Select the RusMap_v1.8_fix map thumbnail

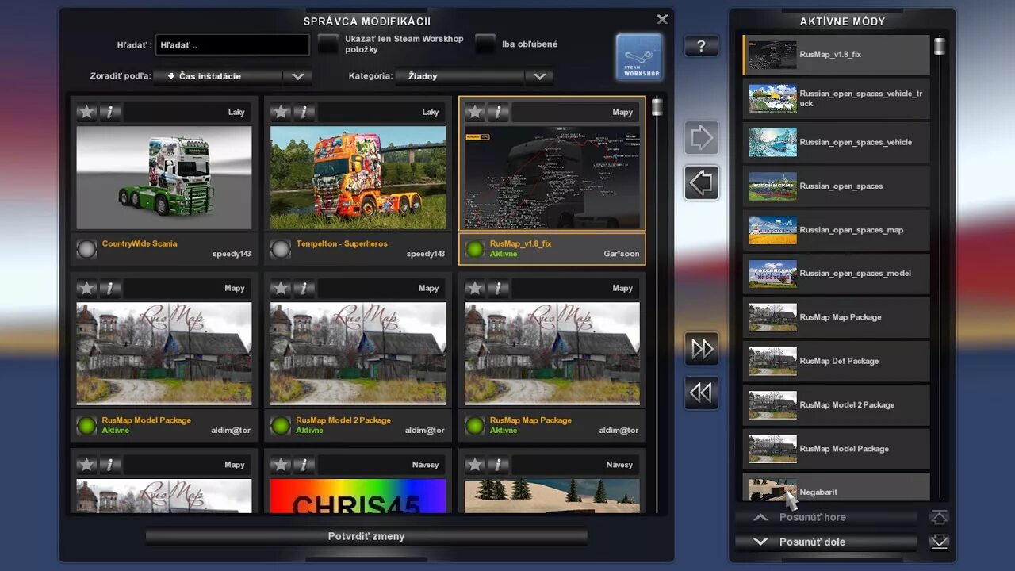tap(552, 178)
